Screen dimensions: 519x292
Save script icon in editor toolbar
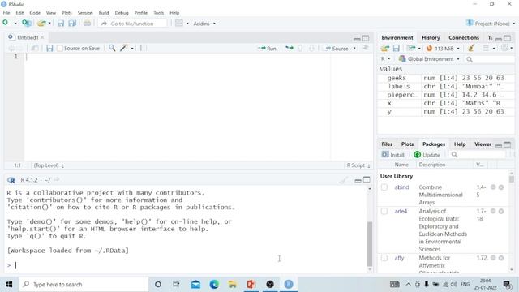point(49,49)
